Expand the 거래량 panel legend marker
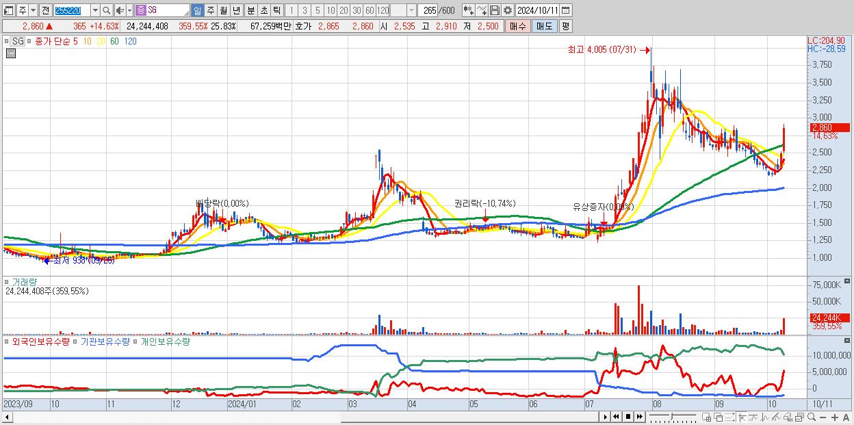This screenshot has height=425, width=854. click(6, 281)
